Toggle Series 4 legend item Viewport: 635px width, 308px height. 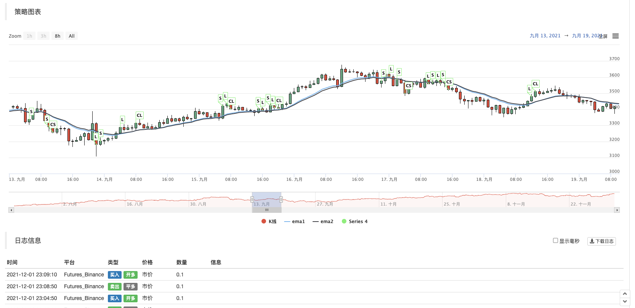tap(355, 222)
